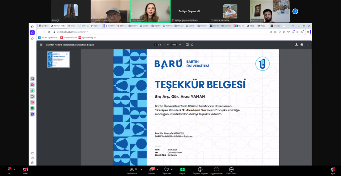
Task: Open the player icon below Spotify
Action: click(x=32, y=114)
